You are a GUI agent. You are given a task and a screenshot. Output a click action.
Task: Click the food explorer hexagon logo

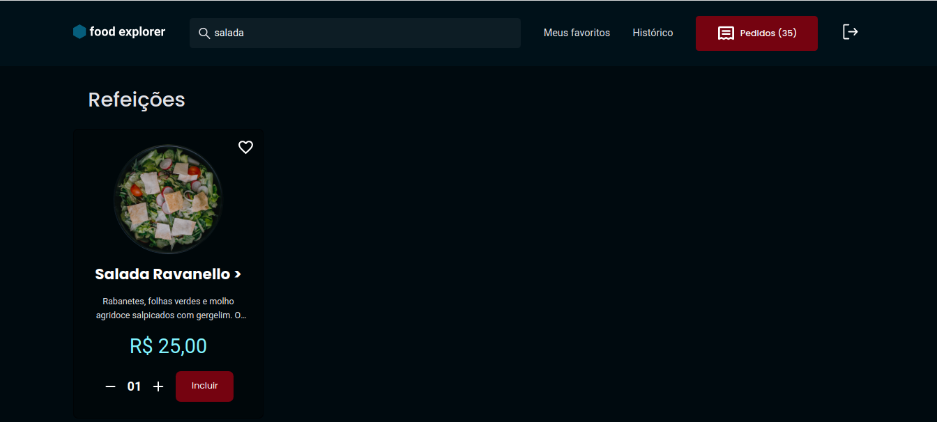pos(79,31)
